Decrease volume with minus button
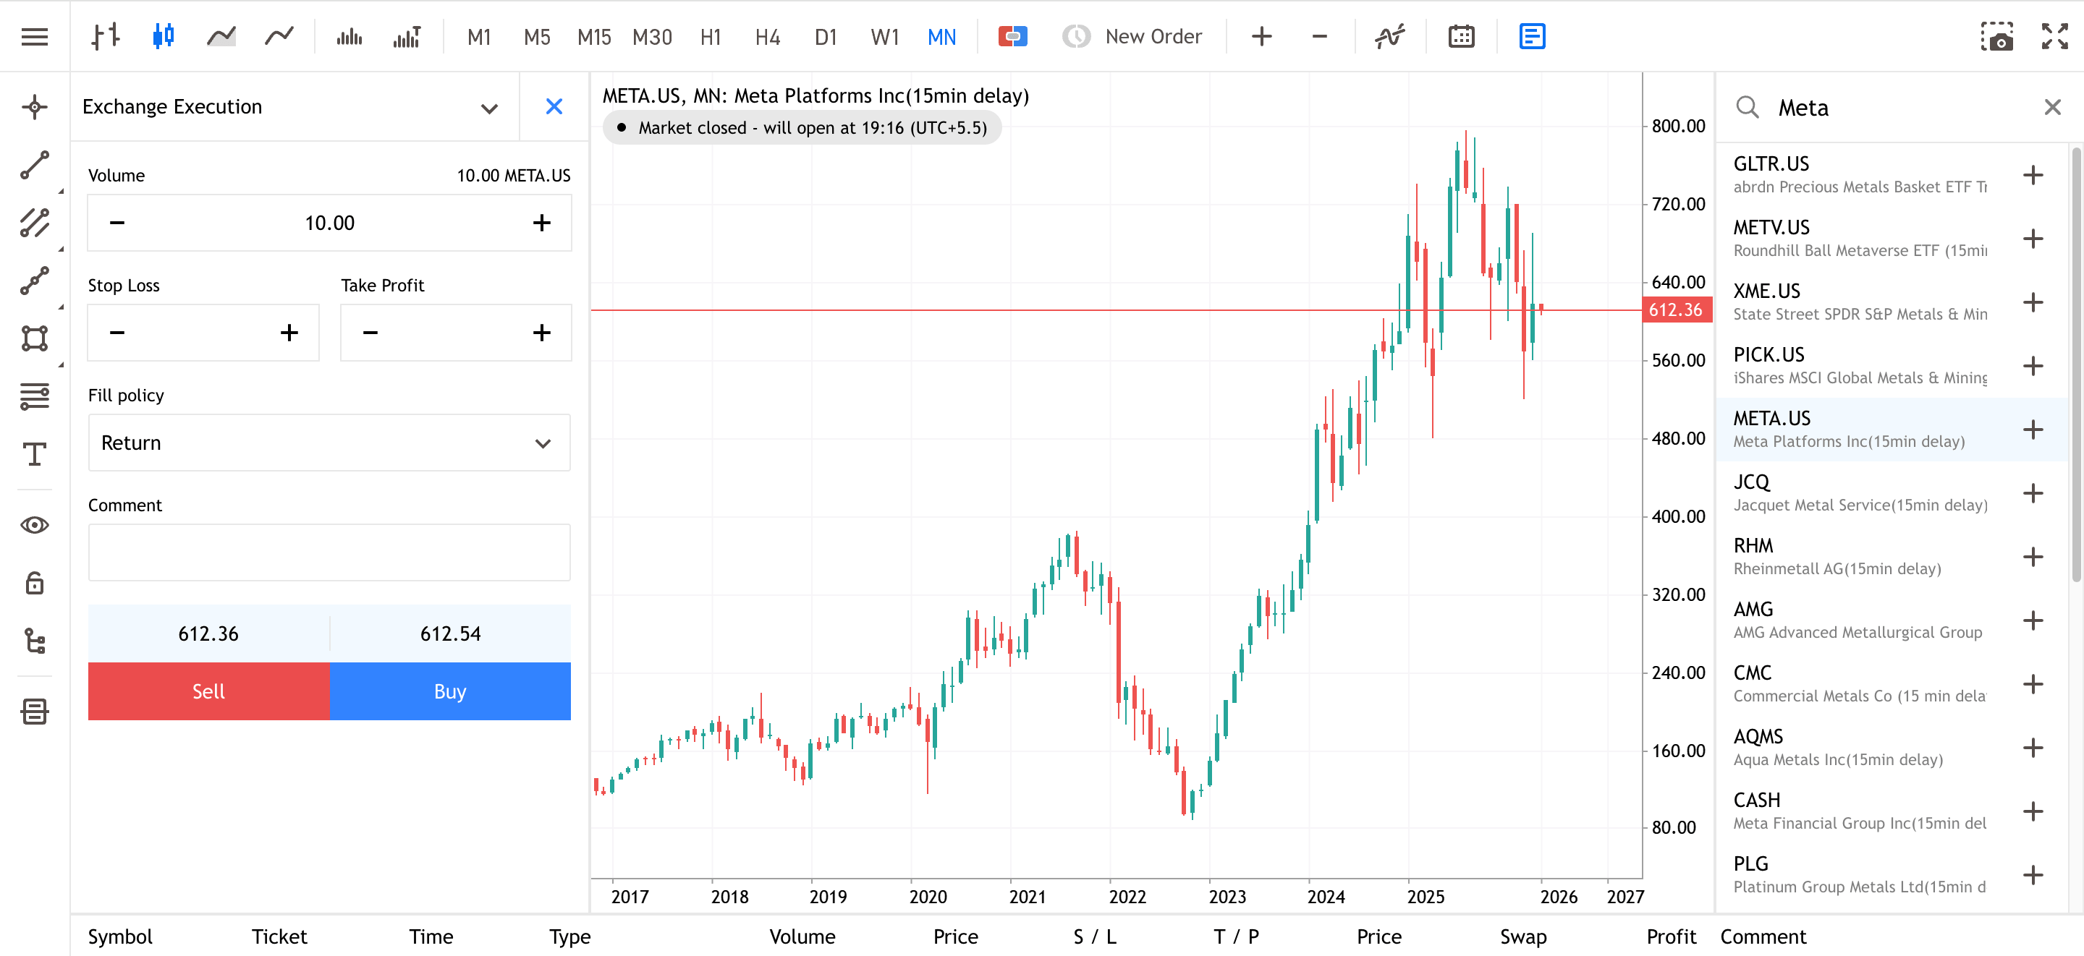Screen dimensions: 2084x956 pyautogui.click(x=117, y=223)
